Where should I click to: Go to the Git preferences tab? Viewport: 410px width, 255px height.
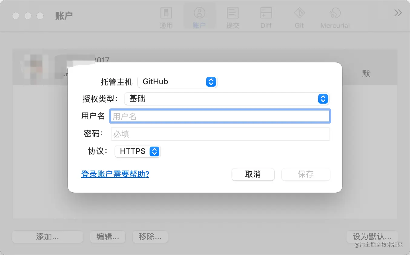(x=299, y=18)
